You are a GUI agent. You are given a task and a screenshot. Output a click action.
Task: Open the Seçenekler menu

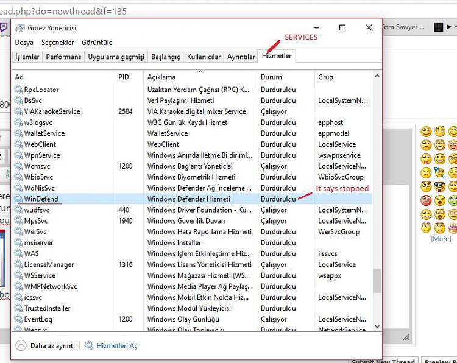pyautogui.click(x=57, y=43)
